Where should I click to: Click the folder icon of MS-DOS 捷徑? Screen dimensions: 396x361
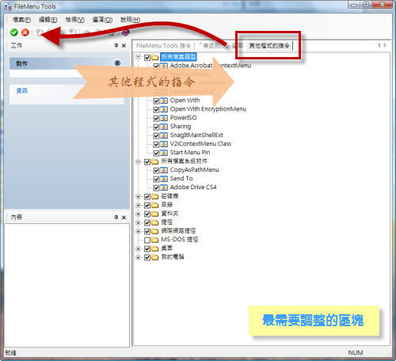155,240
